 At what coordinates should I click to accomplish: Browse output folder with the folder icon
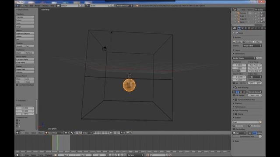pyautogui.click(x=260, y=122)
